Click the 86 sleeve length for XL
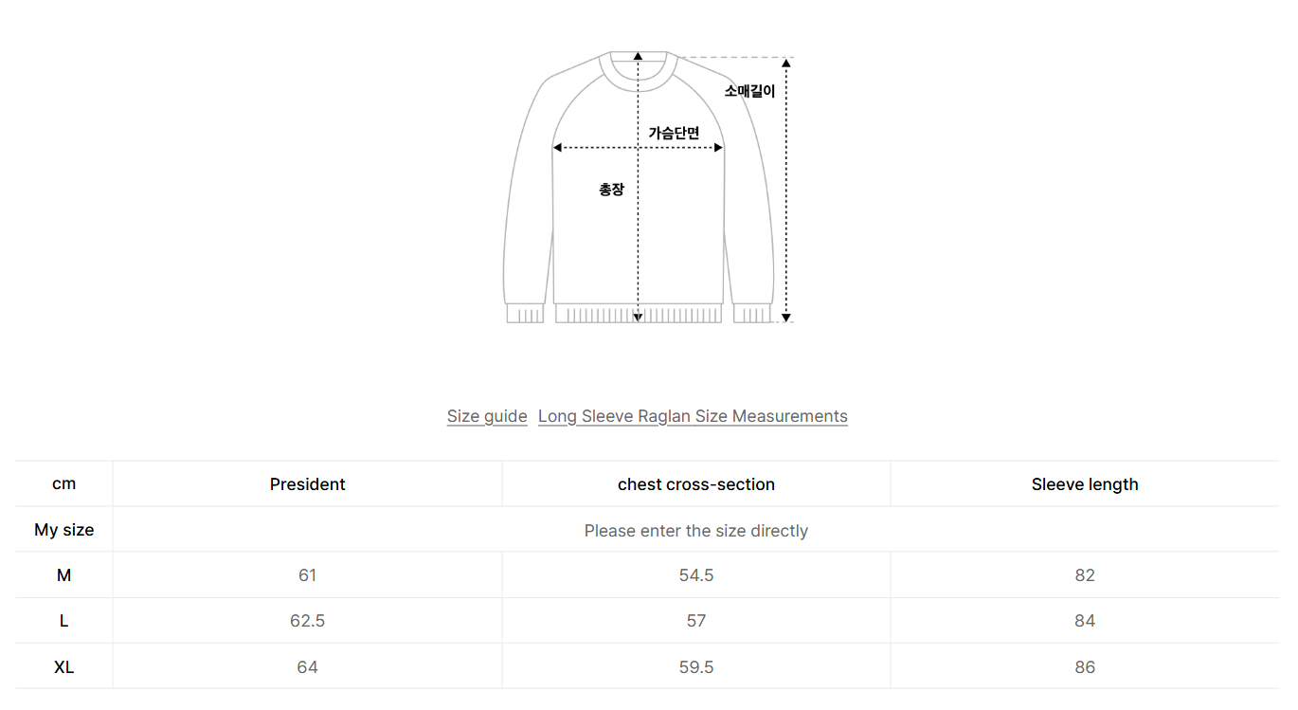 [1085, 667]
